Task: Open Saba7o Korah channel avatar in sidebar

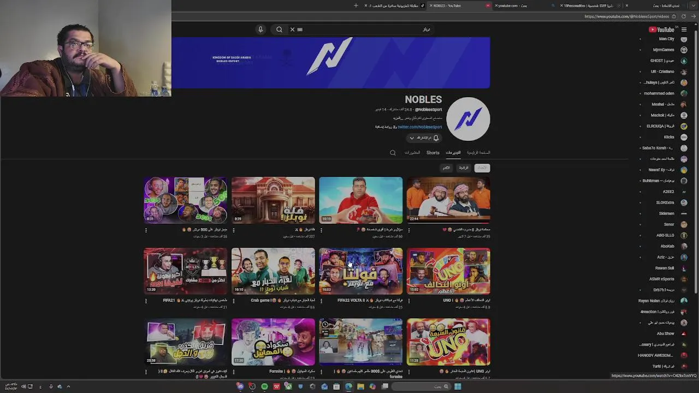Action: click(x=684, y=148)
